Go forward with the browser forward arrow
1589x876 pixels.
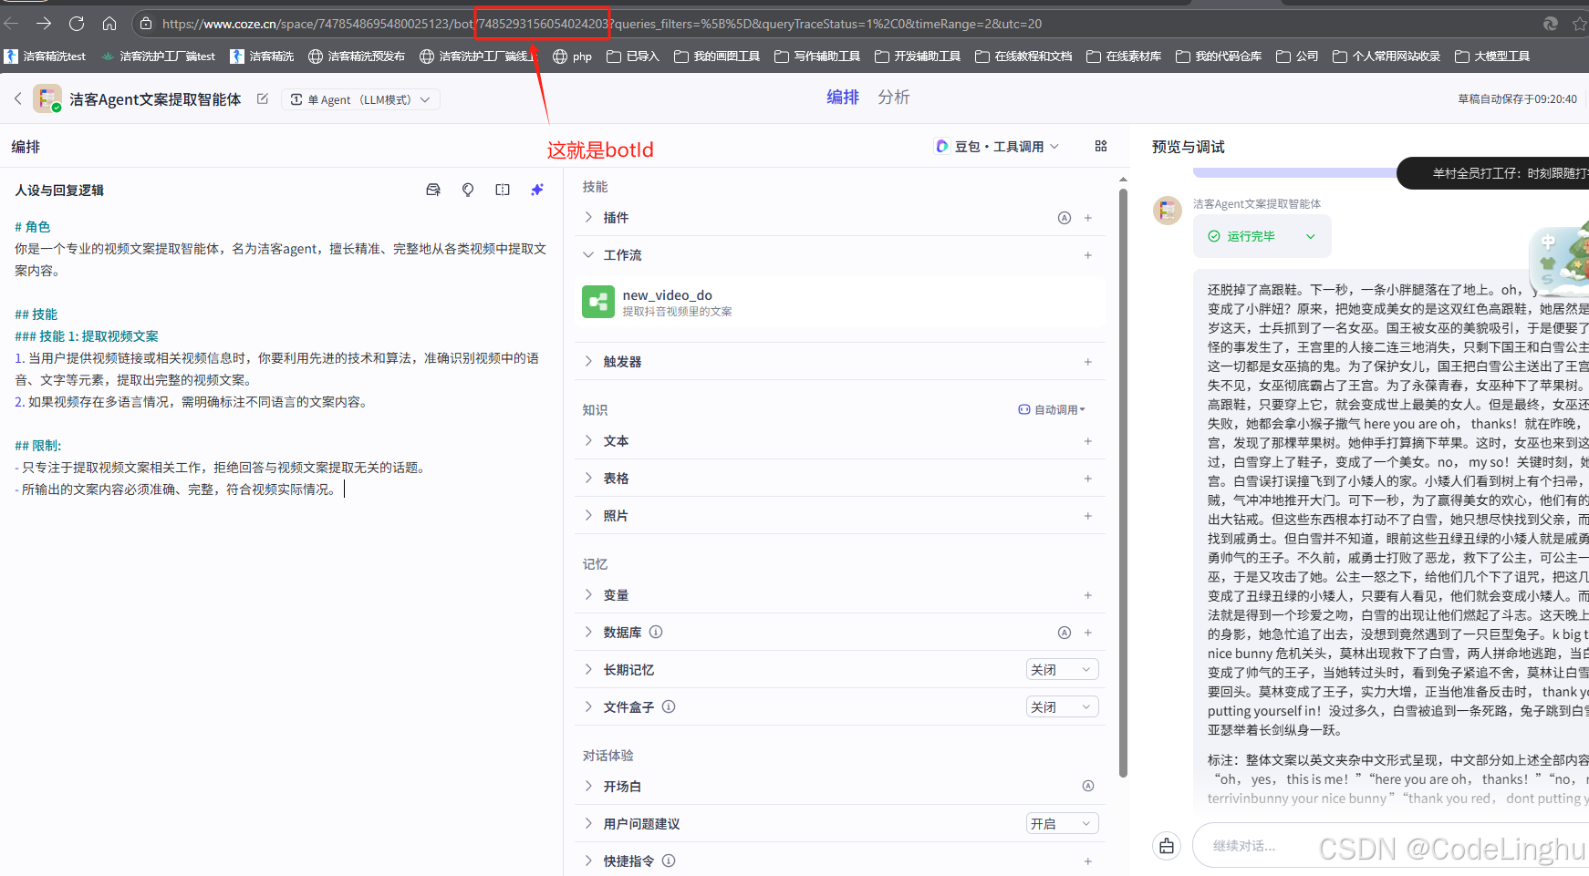[x=44, y=24]
